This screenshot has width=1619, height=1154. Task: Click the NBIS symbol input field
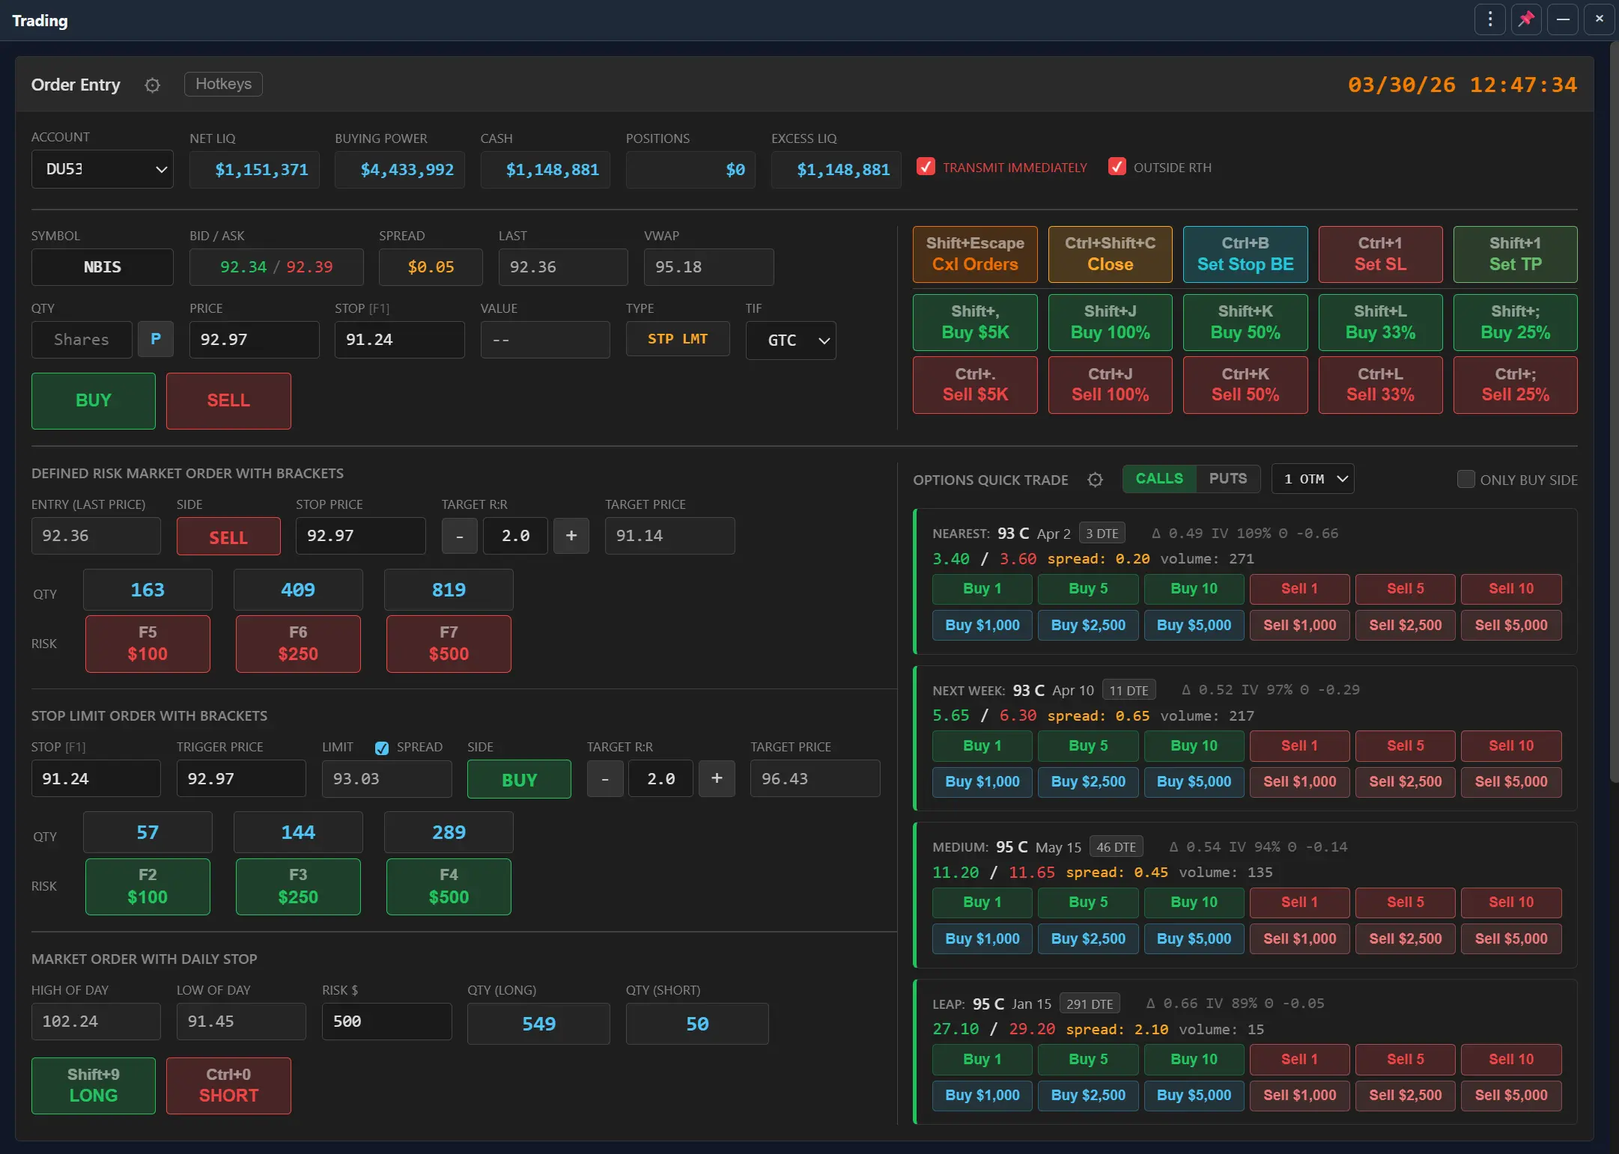(x=103, y=266)
